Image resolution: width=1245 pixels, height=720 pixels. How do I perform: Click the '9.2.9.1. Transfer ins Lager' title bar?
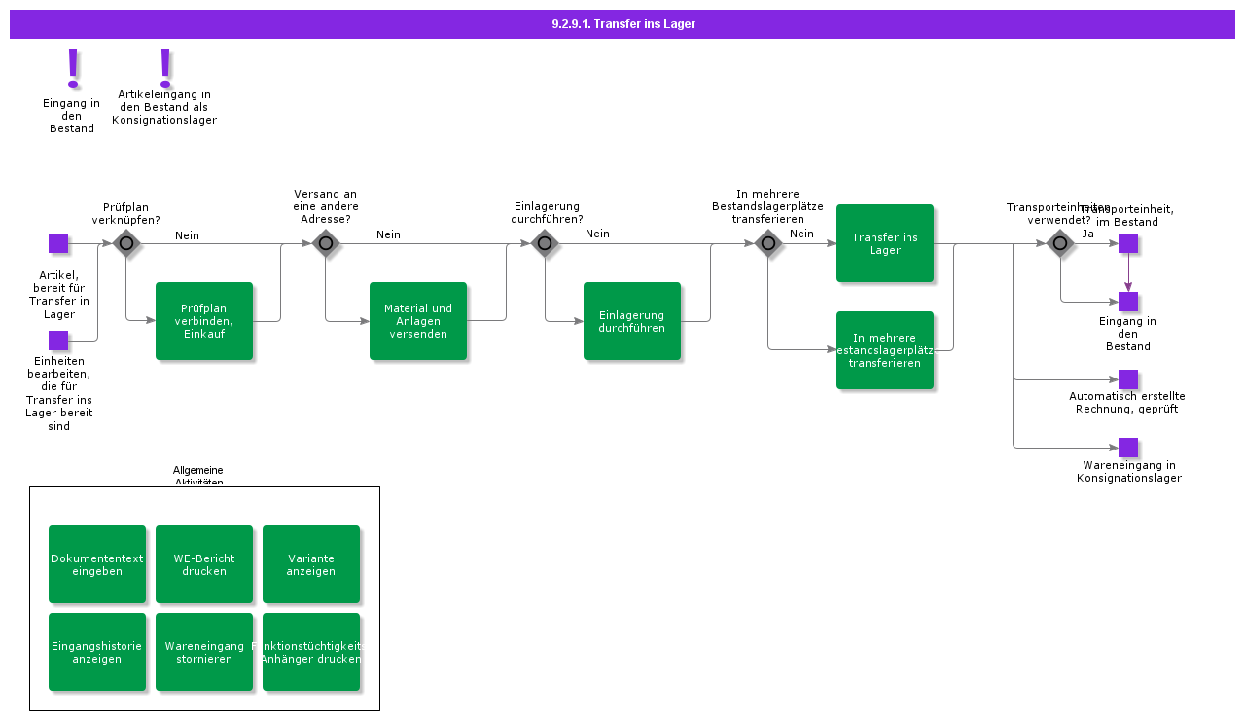pyautogui.click(x=622, y=24)
